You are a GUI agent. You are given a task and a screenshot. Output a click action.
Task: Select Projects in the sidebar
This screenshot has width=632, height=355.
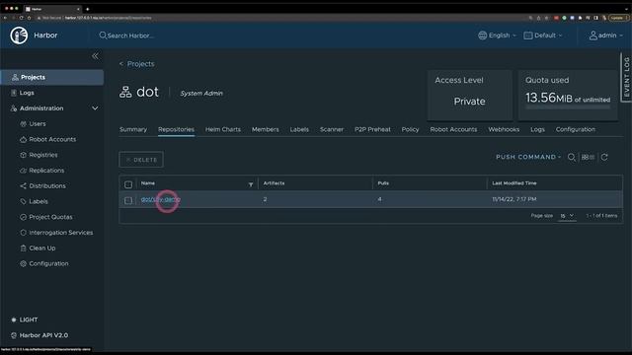point(52,77)
